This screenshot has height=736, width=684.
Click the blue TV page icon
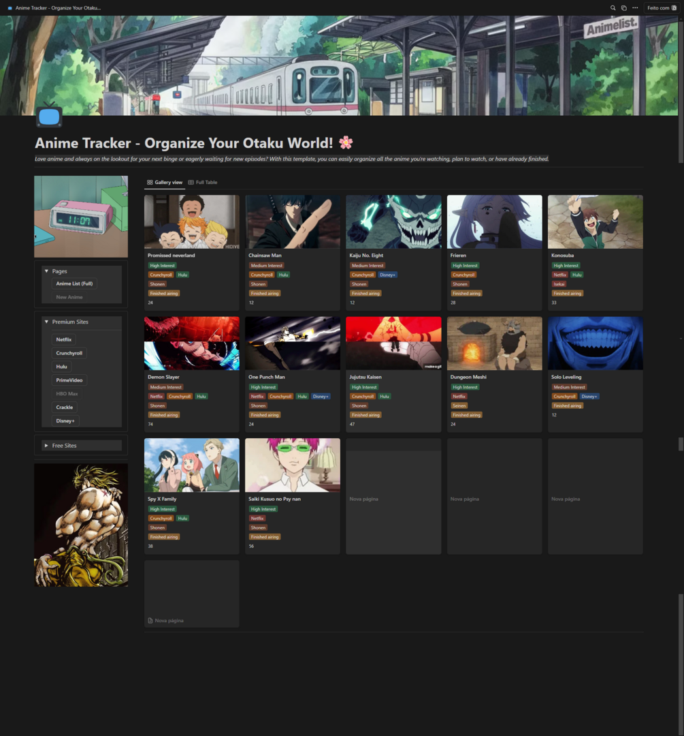49,116
